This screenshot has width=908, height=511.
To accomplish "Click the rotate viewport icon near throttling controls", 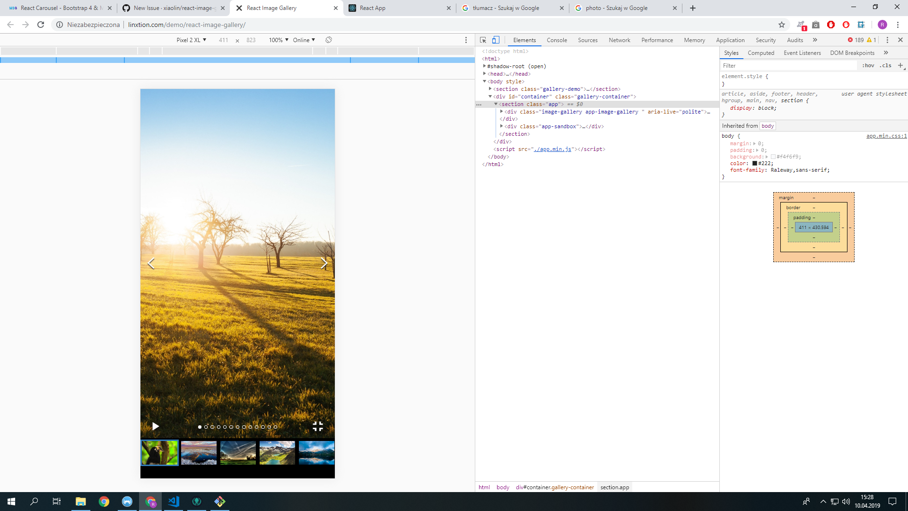I will point(328,40).
